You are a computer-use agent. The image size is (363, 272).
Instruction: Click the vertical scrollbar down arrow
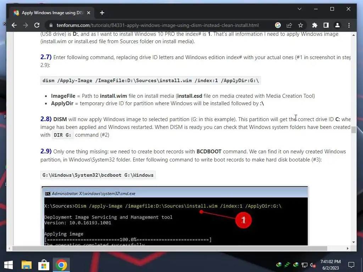point(353,242)
